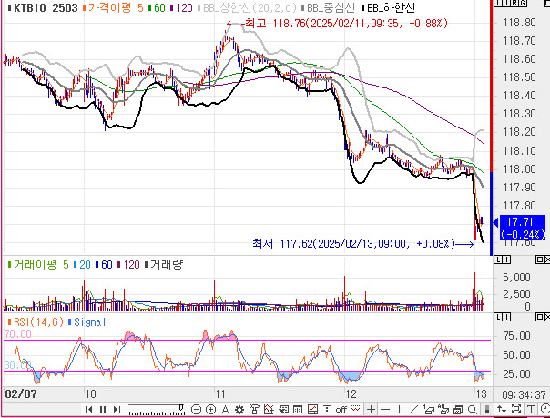Toggle I button on price panel
The height and width of the screenshot is (418, 550).
(506, 3)
